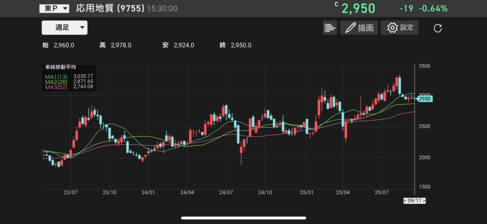Screen dimensions: 487x224
Task: Click the pencil 描画 drawing tool
Action: (x=359, y=28)
